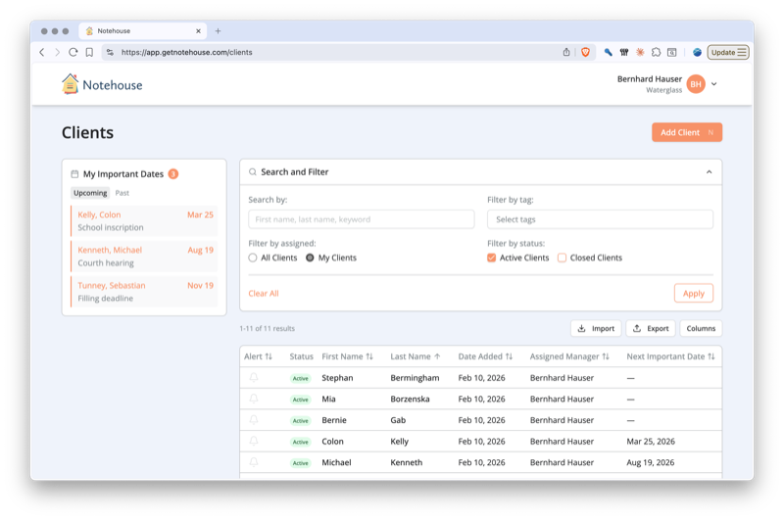The height and width of the screenshot is (520, 784).
Task: Click the alert bell for Michael Kenneth
Action: (x=254, y=462)
